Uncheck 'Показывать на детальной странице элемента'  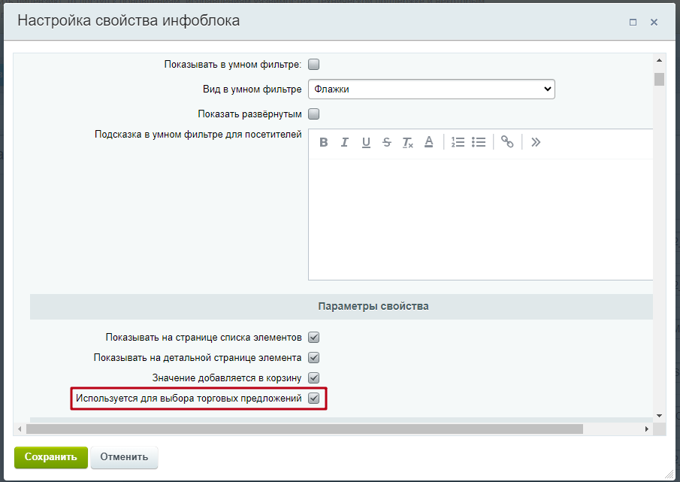[x=313, y=357]
